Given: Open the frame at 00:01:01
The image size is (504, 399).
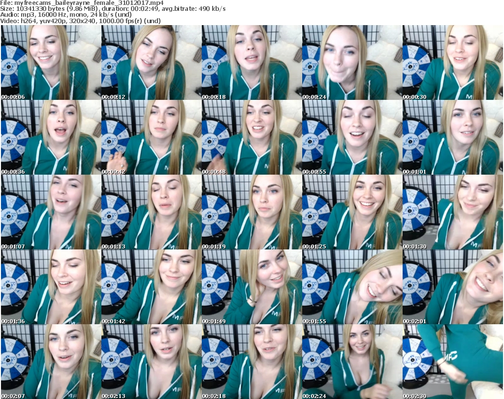Looking at the screenshot, I should point(453,137).
